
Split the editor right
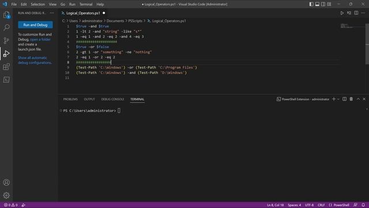point(356,13)
